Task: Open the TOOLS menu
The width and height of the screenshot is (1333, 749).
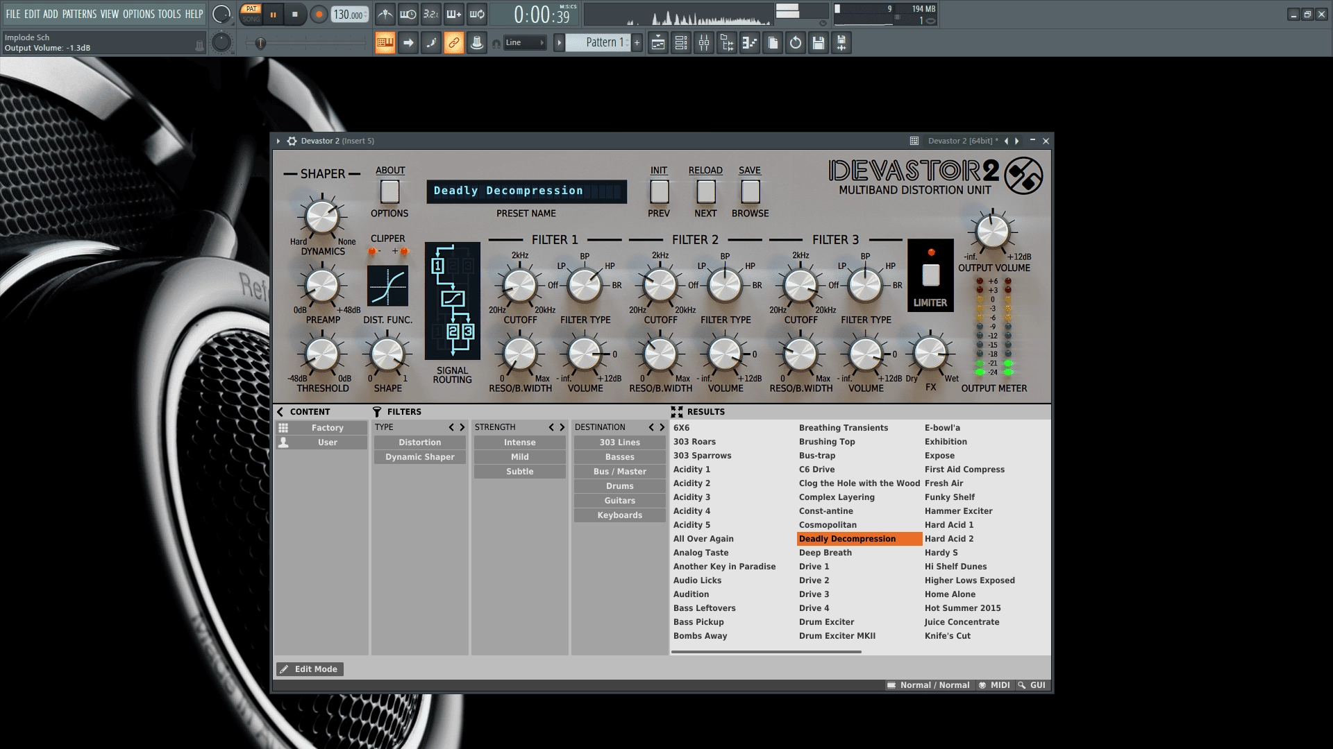Action: pyautogui.click(x=169, y=14)
